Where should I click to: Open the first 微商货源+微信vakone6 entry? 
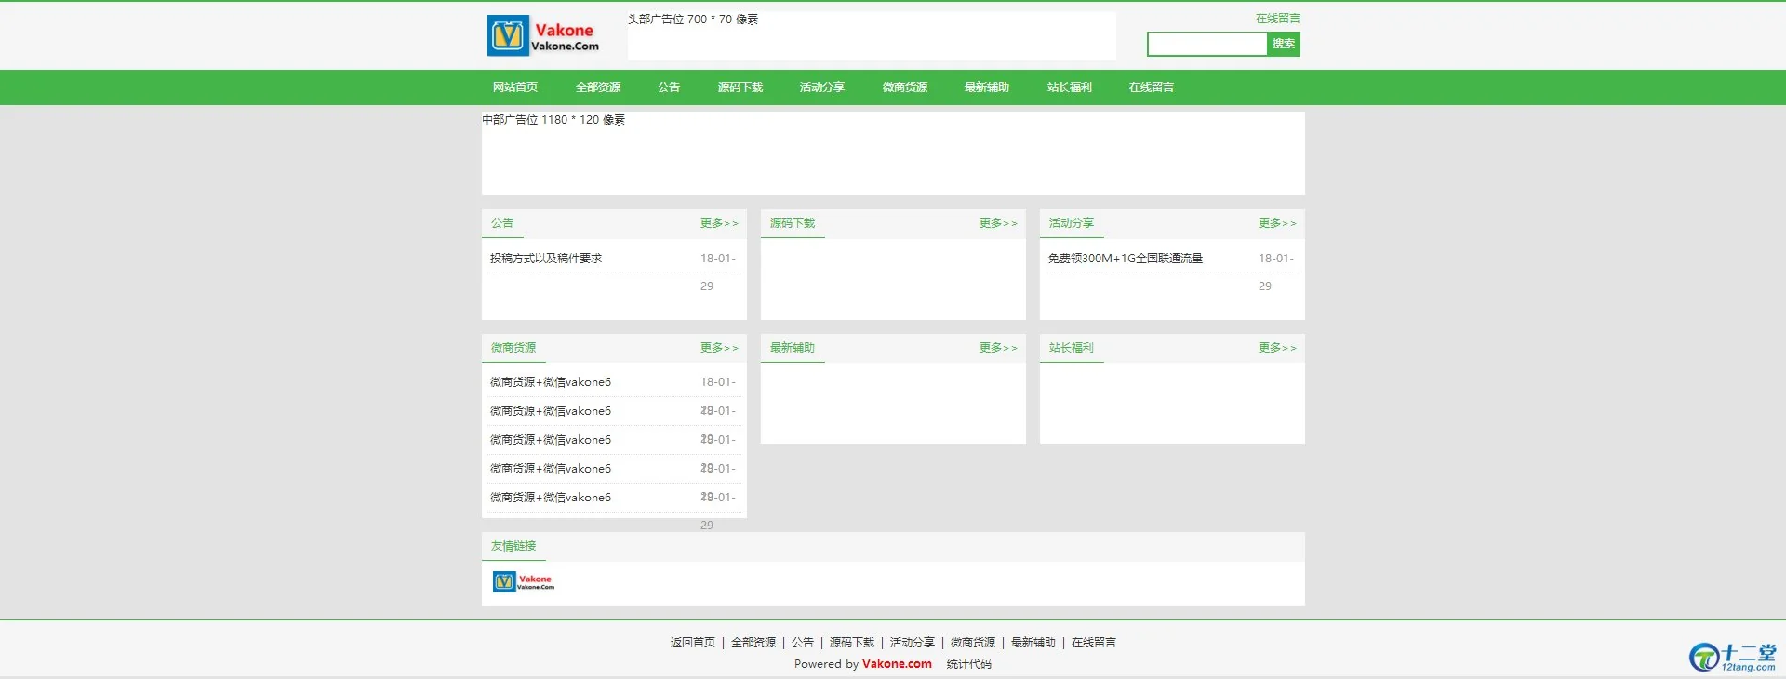pyautogui.click(x=551, y=382)
